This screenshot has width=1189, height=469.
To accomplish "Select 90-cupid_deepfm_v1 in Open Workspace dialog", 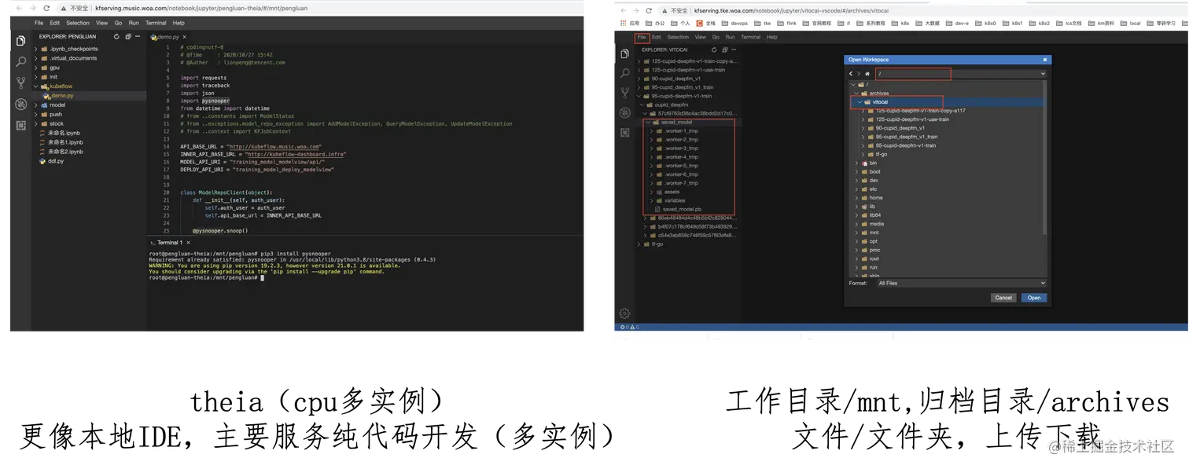I will pos(900,128).
